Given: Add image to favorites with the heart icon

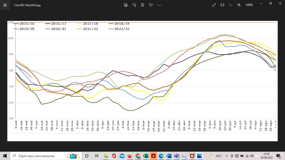Looking at the screenshot, I should [151, 5].
